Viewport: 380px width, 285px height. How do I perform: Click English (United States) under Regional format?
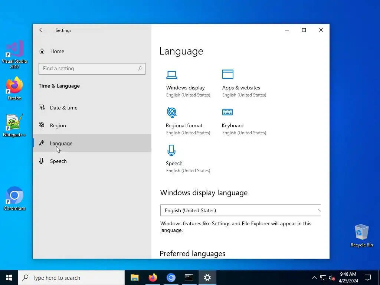pyautogui.click(x=188, y=133)
